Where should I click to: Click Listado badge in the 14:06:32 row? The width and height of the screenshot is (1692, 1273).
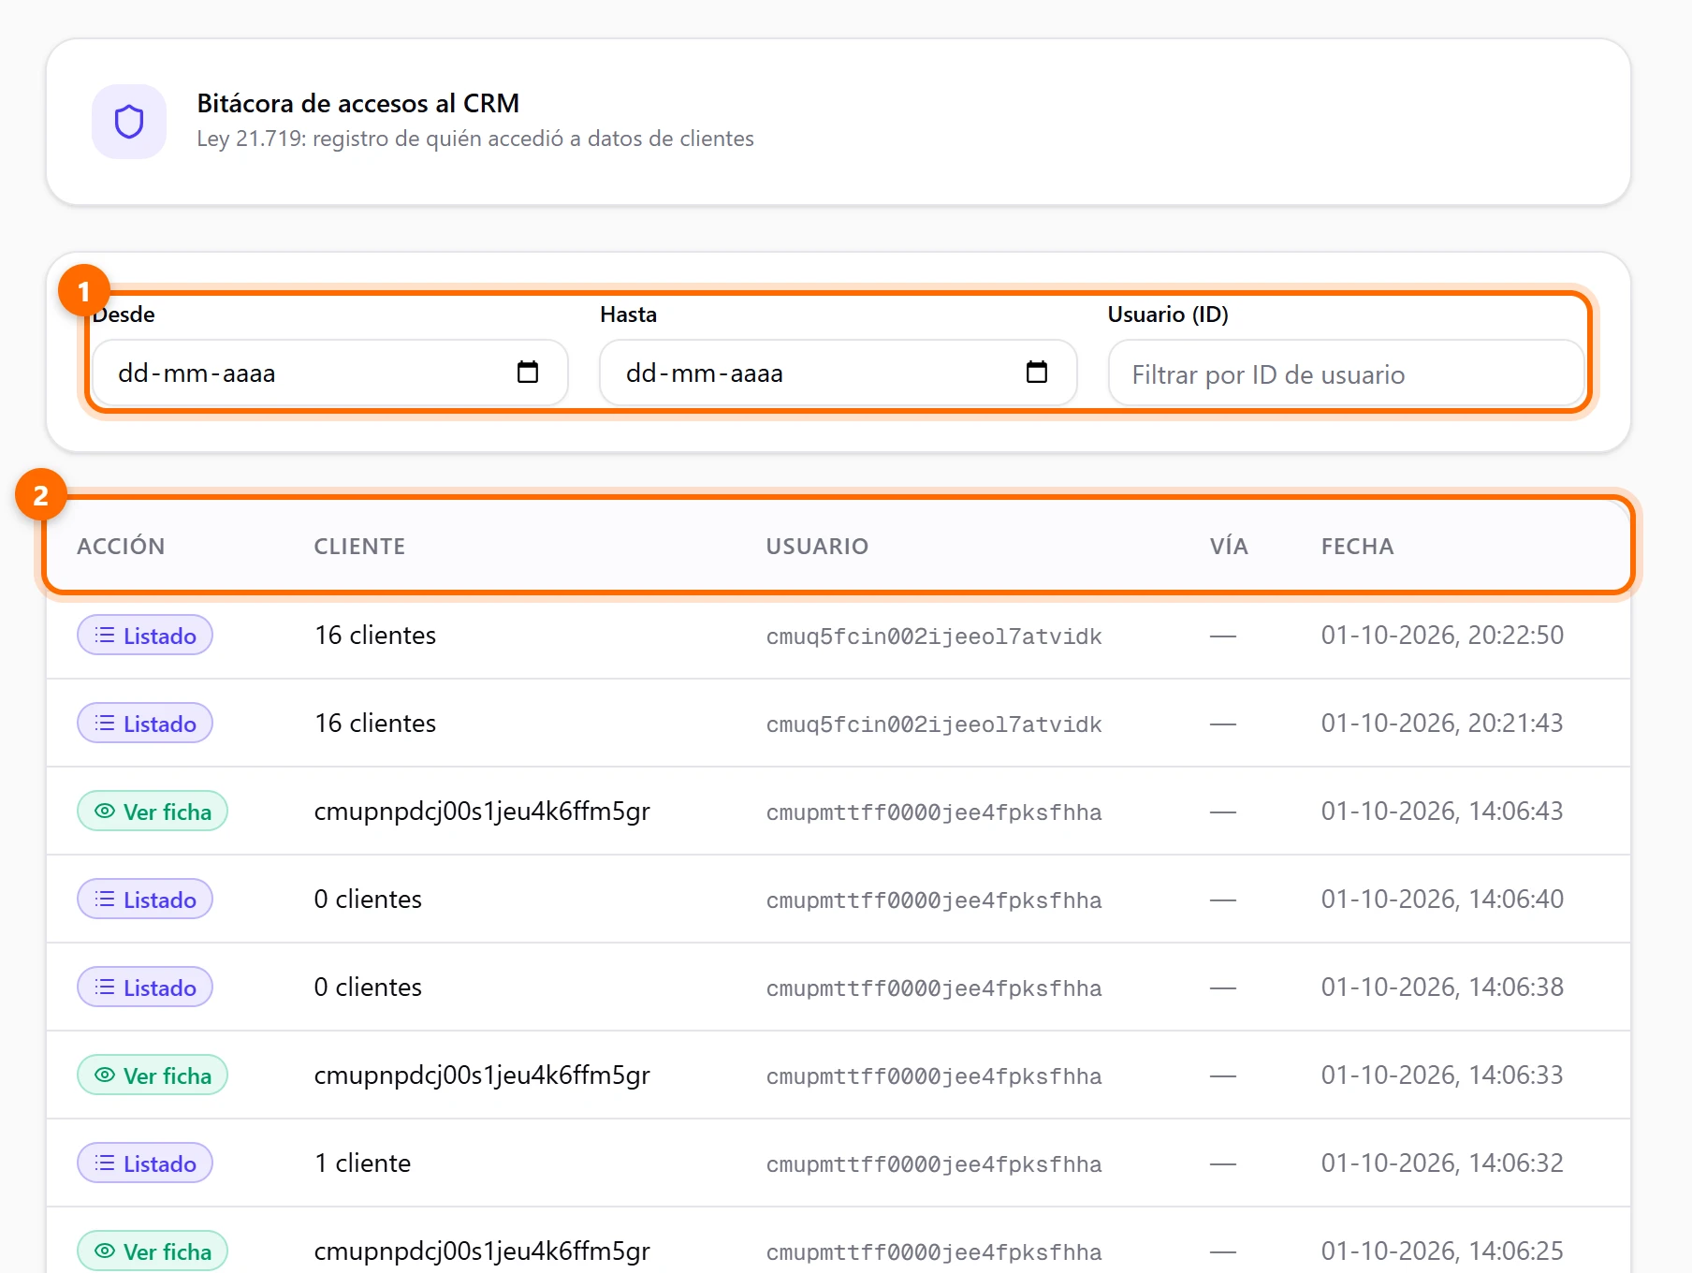tap(145, 1163)
